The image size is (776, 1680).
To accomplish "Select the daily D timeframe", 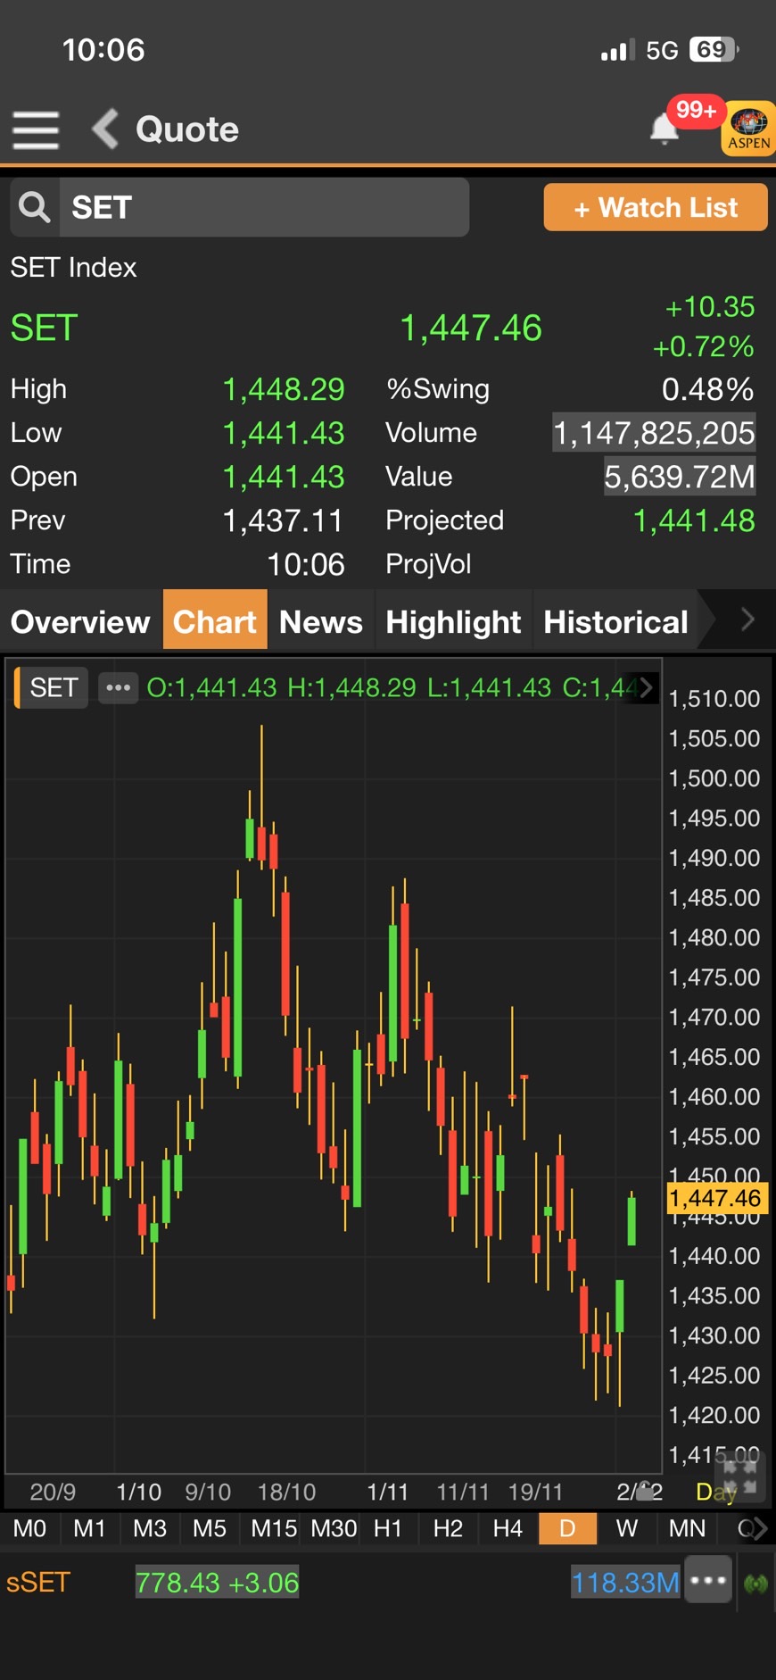I will pos(567,1528).
